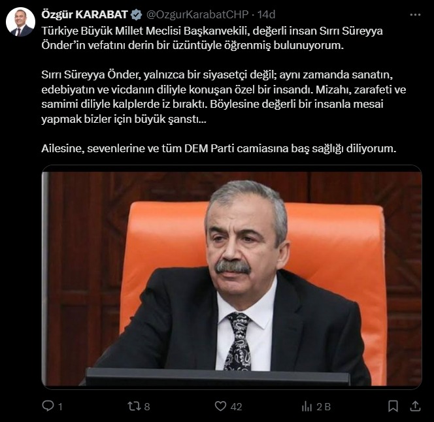This screenshot has height=422, width=434.
Task: Click the @OzgurKarabatCHP handle
Action: click(197, 14)
